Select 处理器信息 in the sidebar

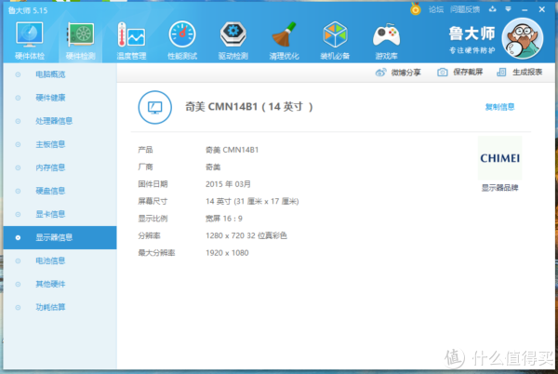tap(60, 121)
